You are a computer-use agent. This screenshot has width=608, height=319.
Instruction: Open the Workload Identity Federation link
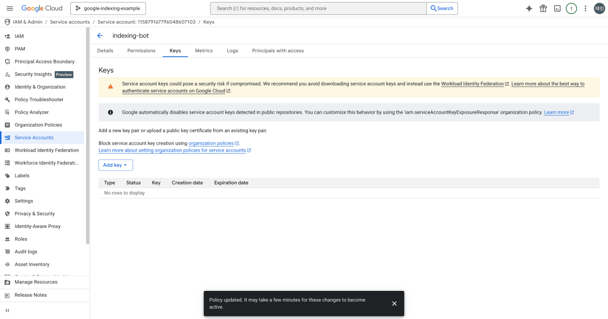tap(475, 84)
